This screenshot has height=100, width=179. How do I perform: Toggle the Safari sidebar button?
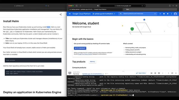click(77, 6)
